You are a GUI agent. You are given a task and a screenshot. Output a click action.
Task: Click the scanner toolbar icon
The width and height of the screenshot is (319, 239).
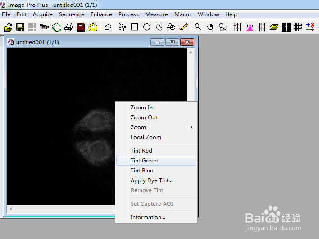56,27
